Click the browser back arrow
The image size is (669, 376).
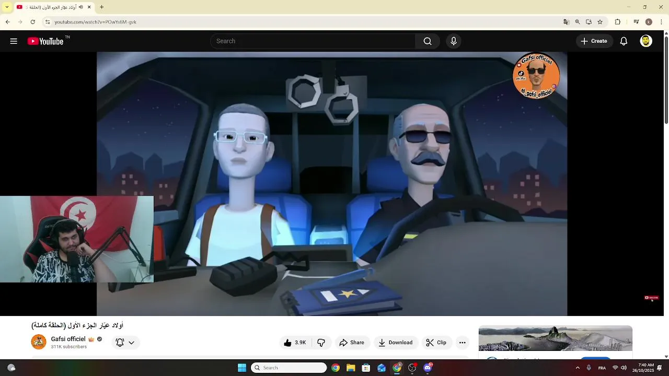tap(7, 22)
